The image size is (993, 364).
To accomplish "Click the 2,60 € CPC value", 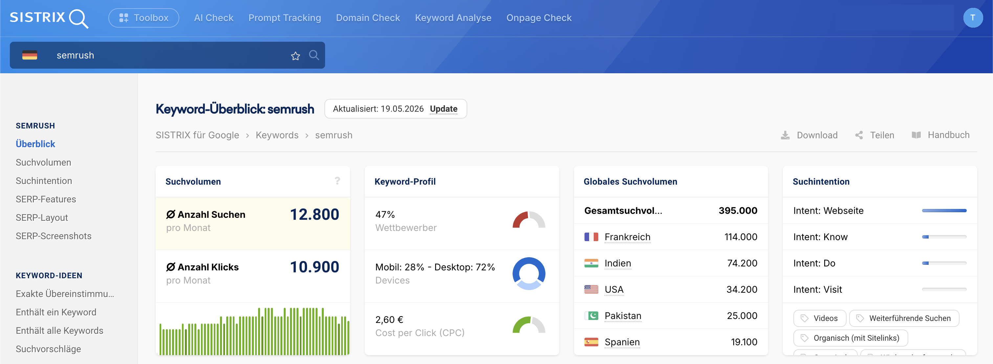I will 389,320.
